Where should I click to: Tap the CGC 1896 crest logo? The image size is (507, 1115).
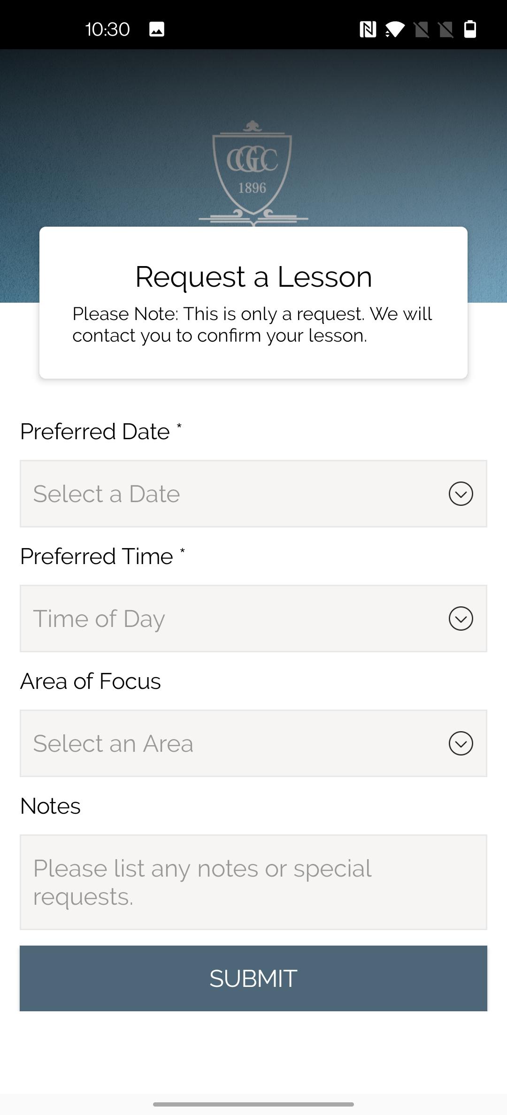click(253, 174)
